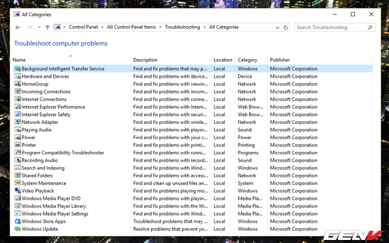Open the recent locations dropdown arrow
The height and width of the screenshot is (243, 389).
coord(39,27)
